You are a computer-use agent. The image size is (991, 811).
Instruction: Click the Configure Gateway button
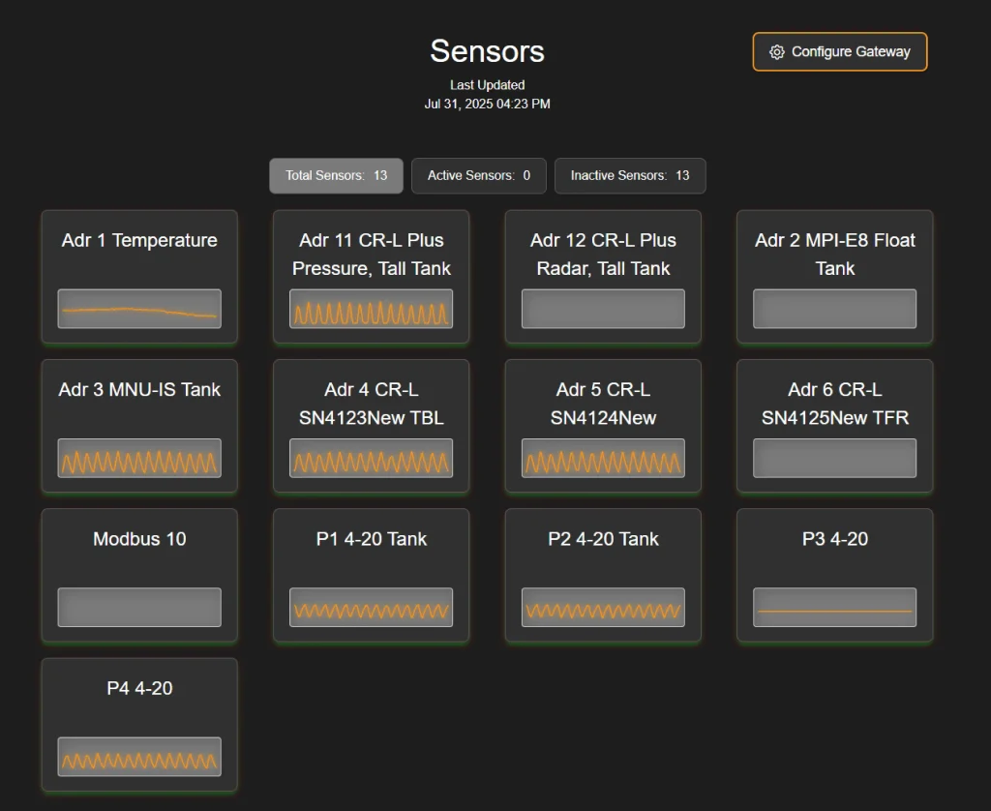[x=839, y=51]
